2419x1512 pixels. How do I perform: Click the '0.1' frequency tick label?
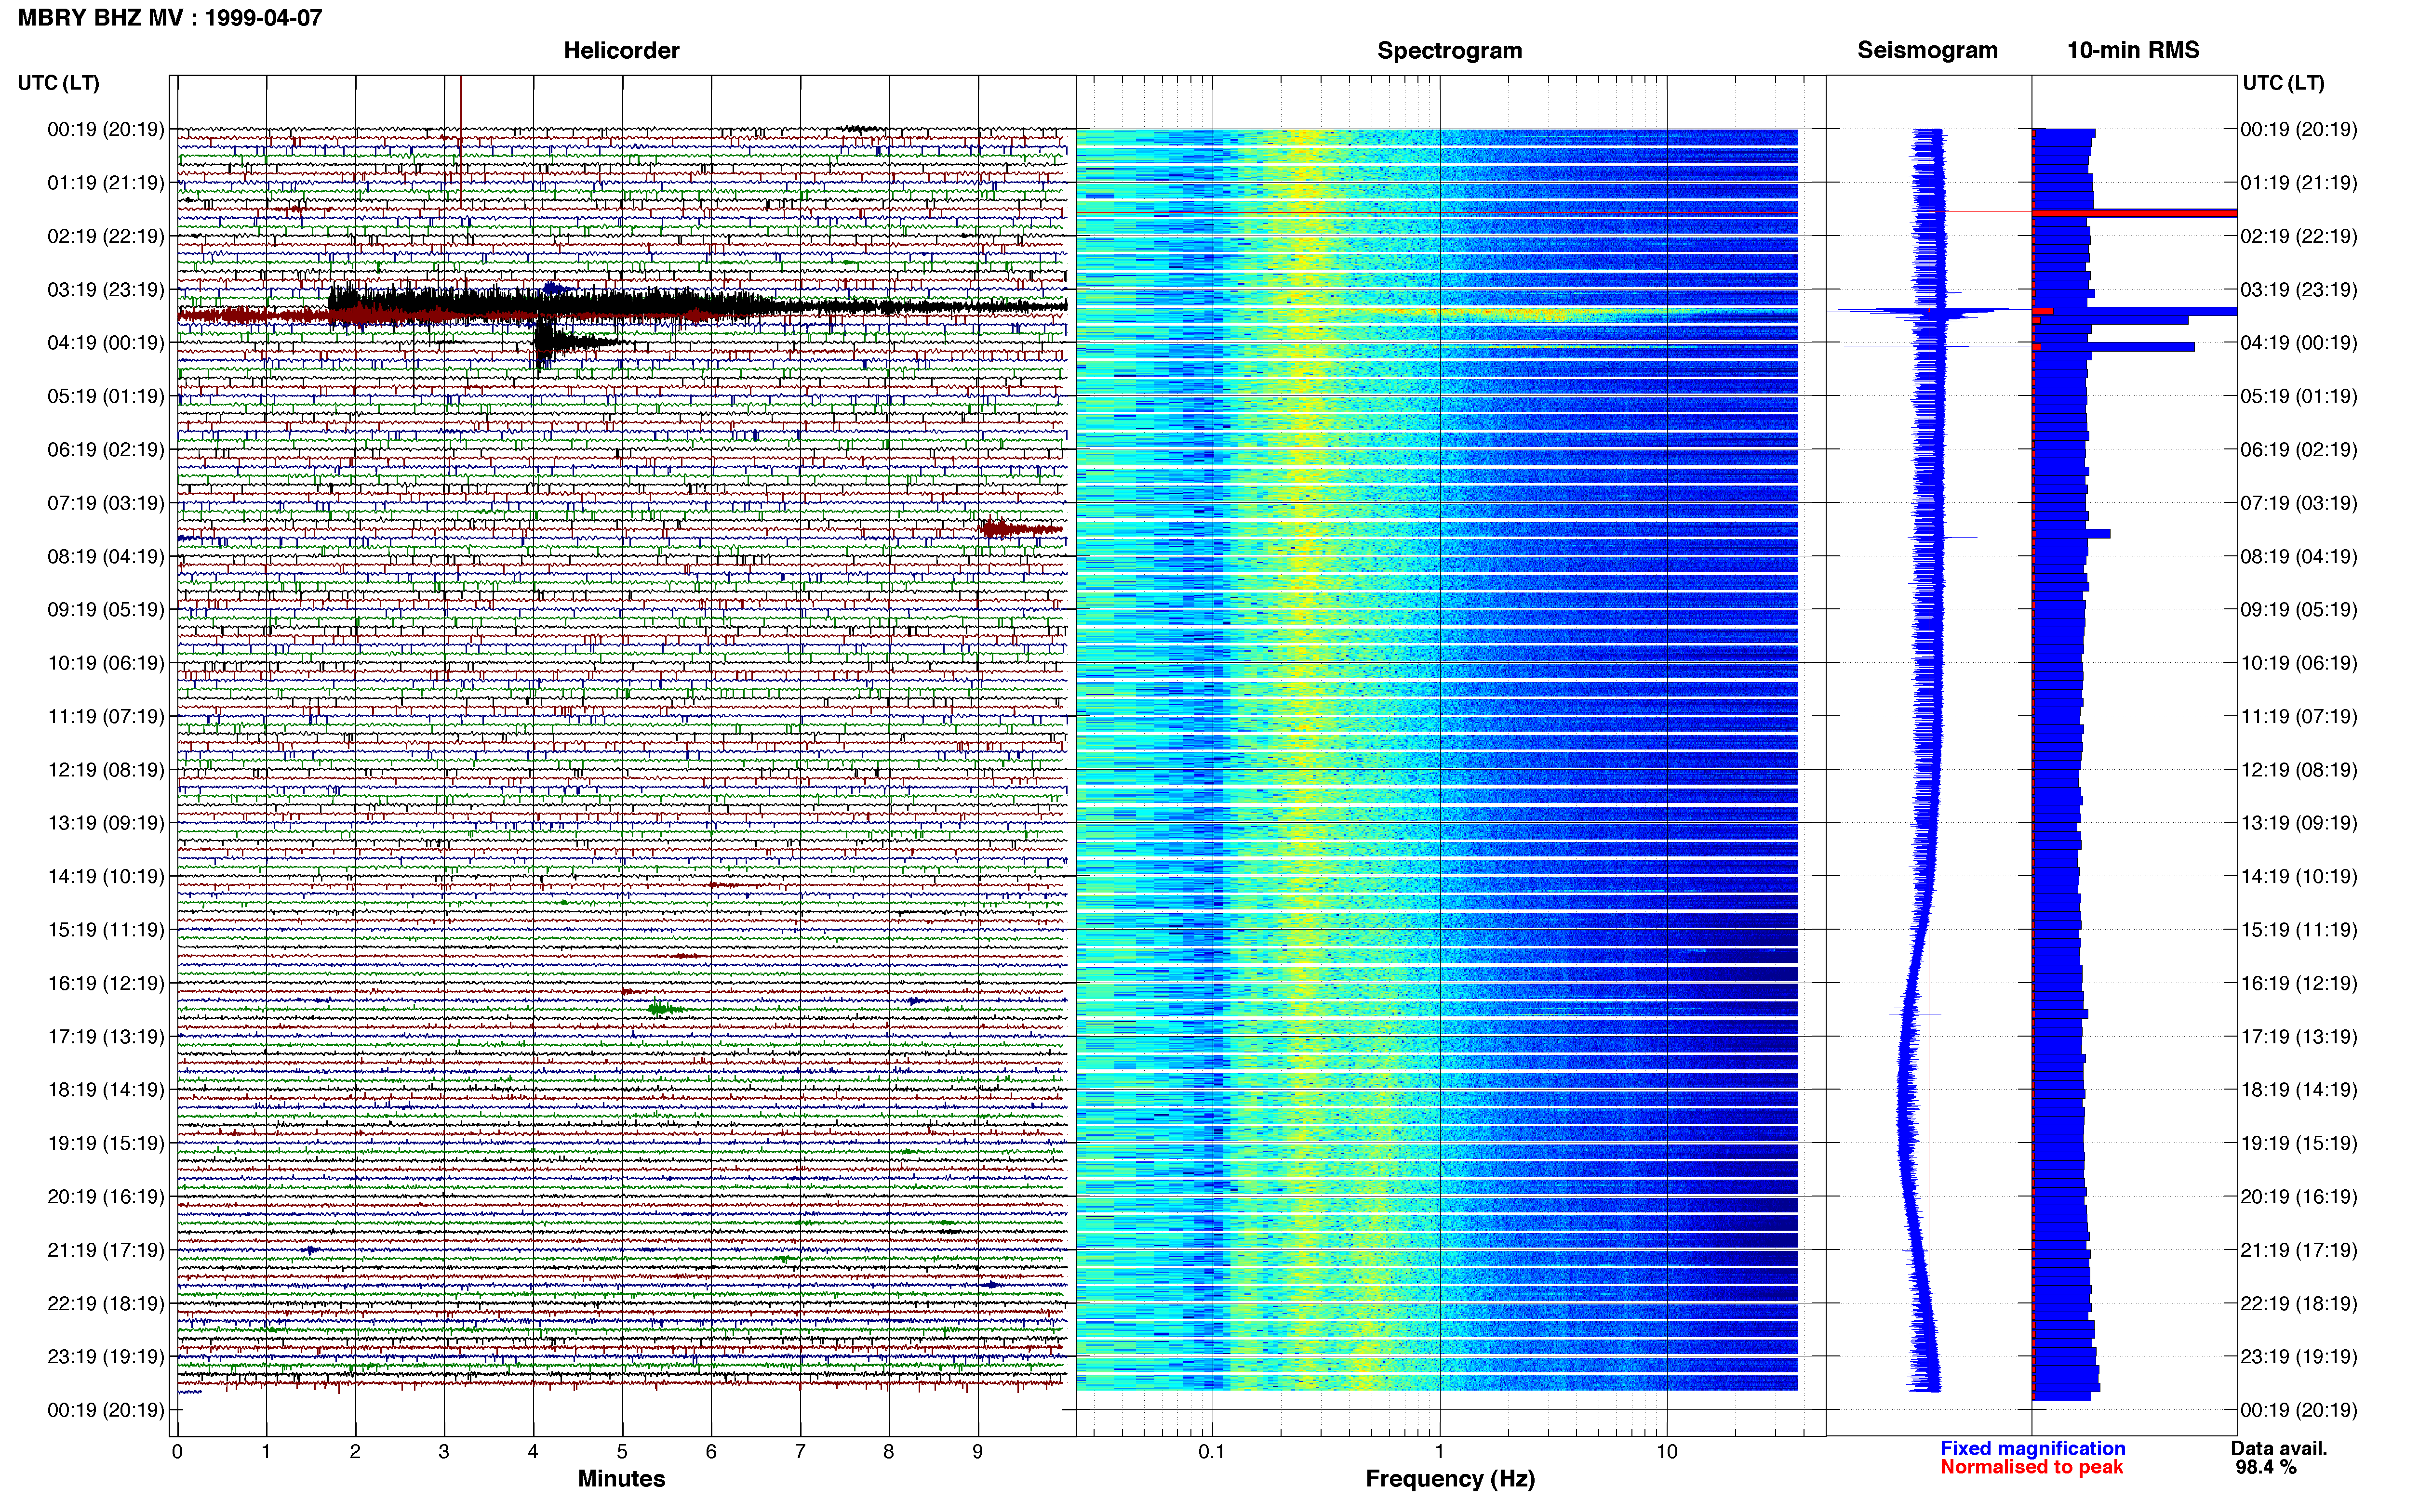tap(1212, 1452)
